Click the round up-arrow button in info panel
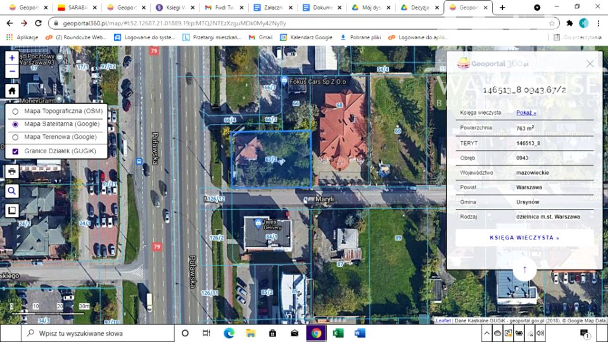This screenshot has width=608, height=342. [524, 270]
